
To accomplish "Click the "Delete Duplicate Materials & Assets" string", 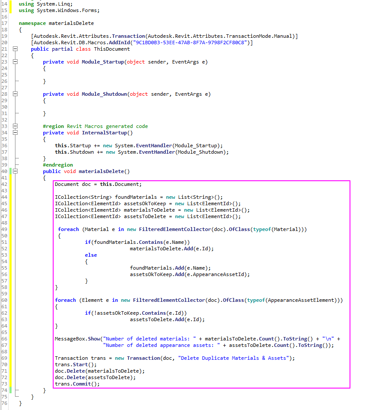I will [x=233, y=358].
